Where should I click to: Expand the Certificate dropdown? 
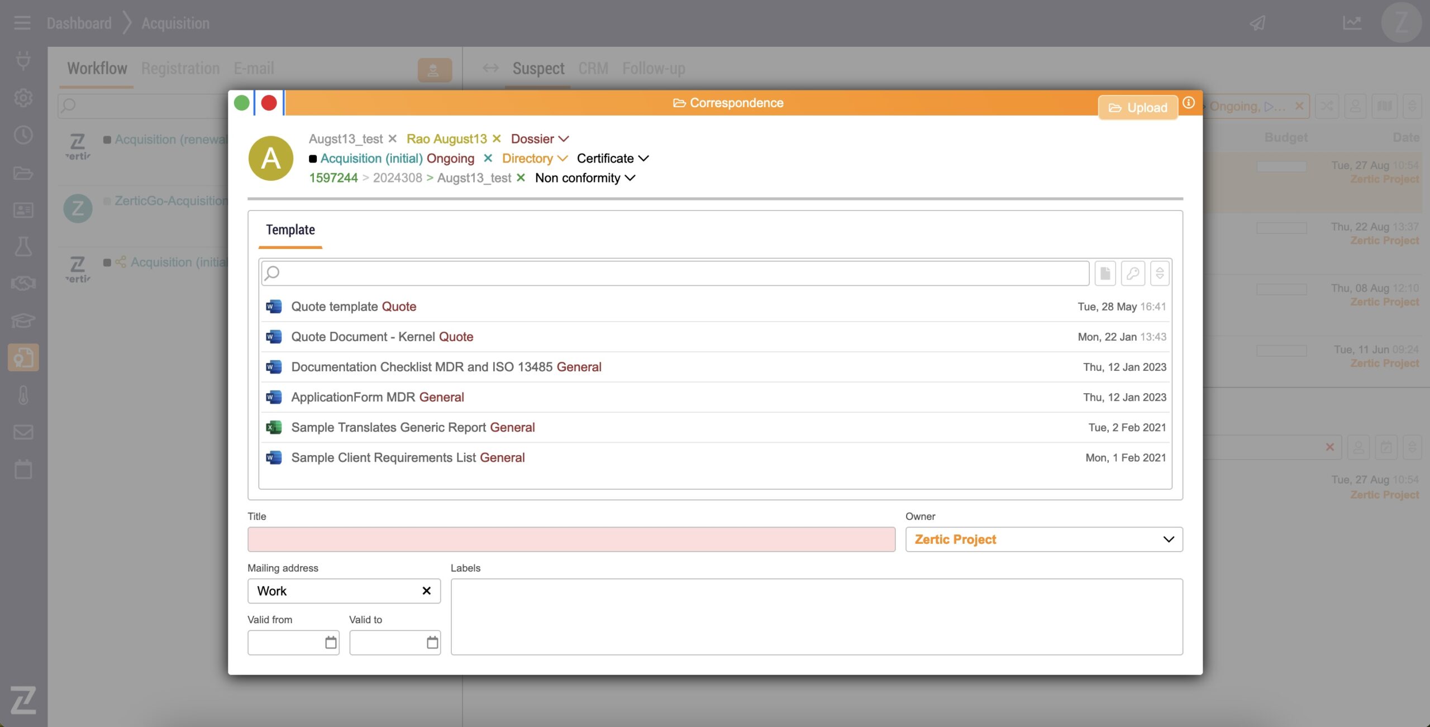point(612,159)
